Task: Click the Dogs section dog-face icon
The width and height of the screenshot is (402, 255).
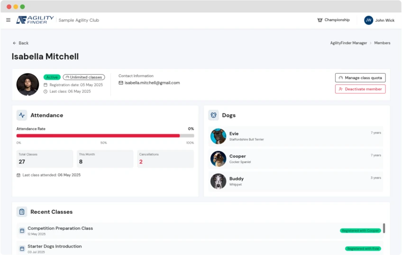Action: click(213, 115)
